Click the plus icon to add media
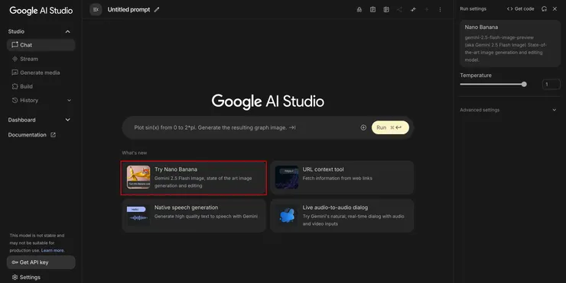Screen dimensions: 566x283 pos(363,127)
